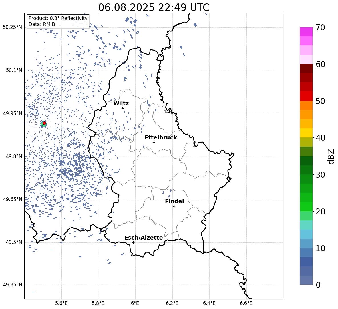
Task: Click the dBZ colorbar axis label
Action: (331, 156)
